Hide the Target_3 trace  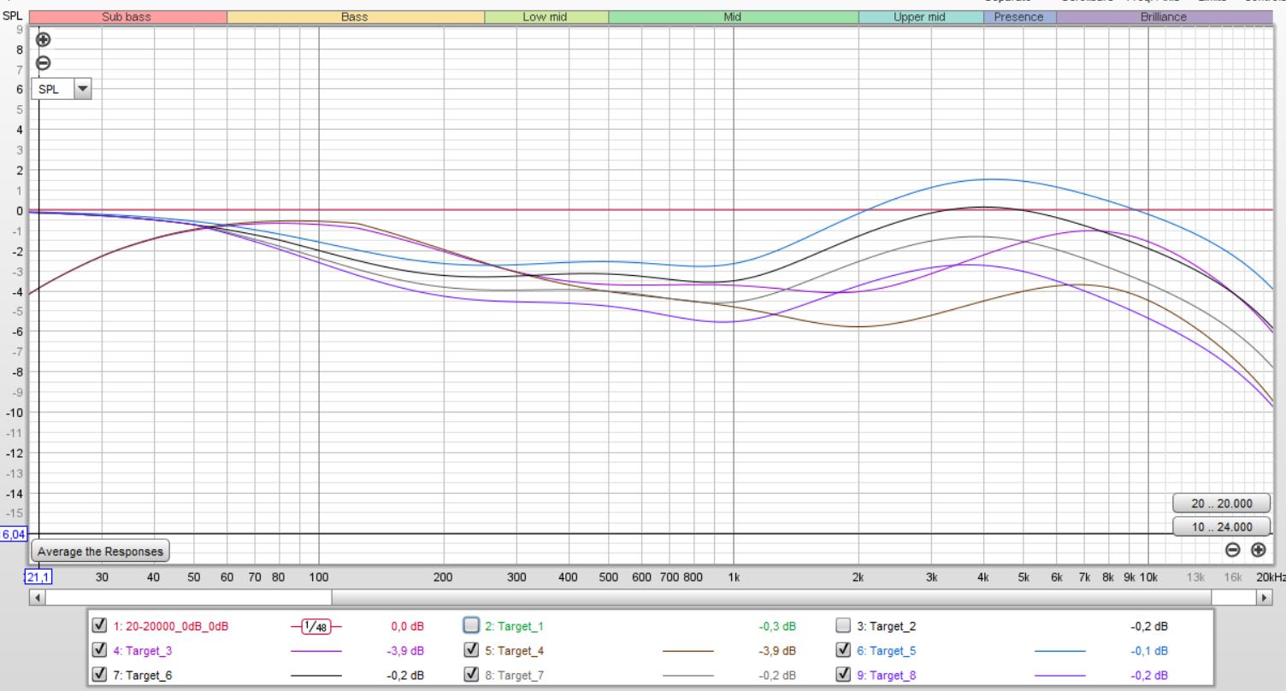coord(100,650)
